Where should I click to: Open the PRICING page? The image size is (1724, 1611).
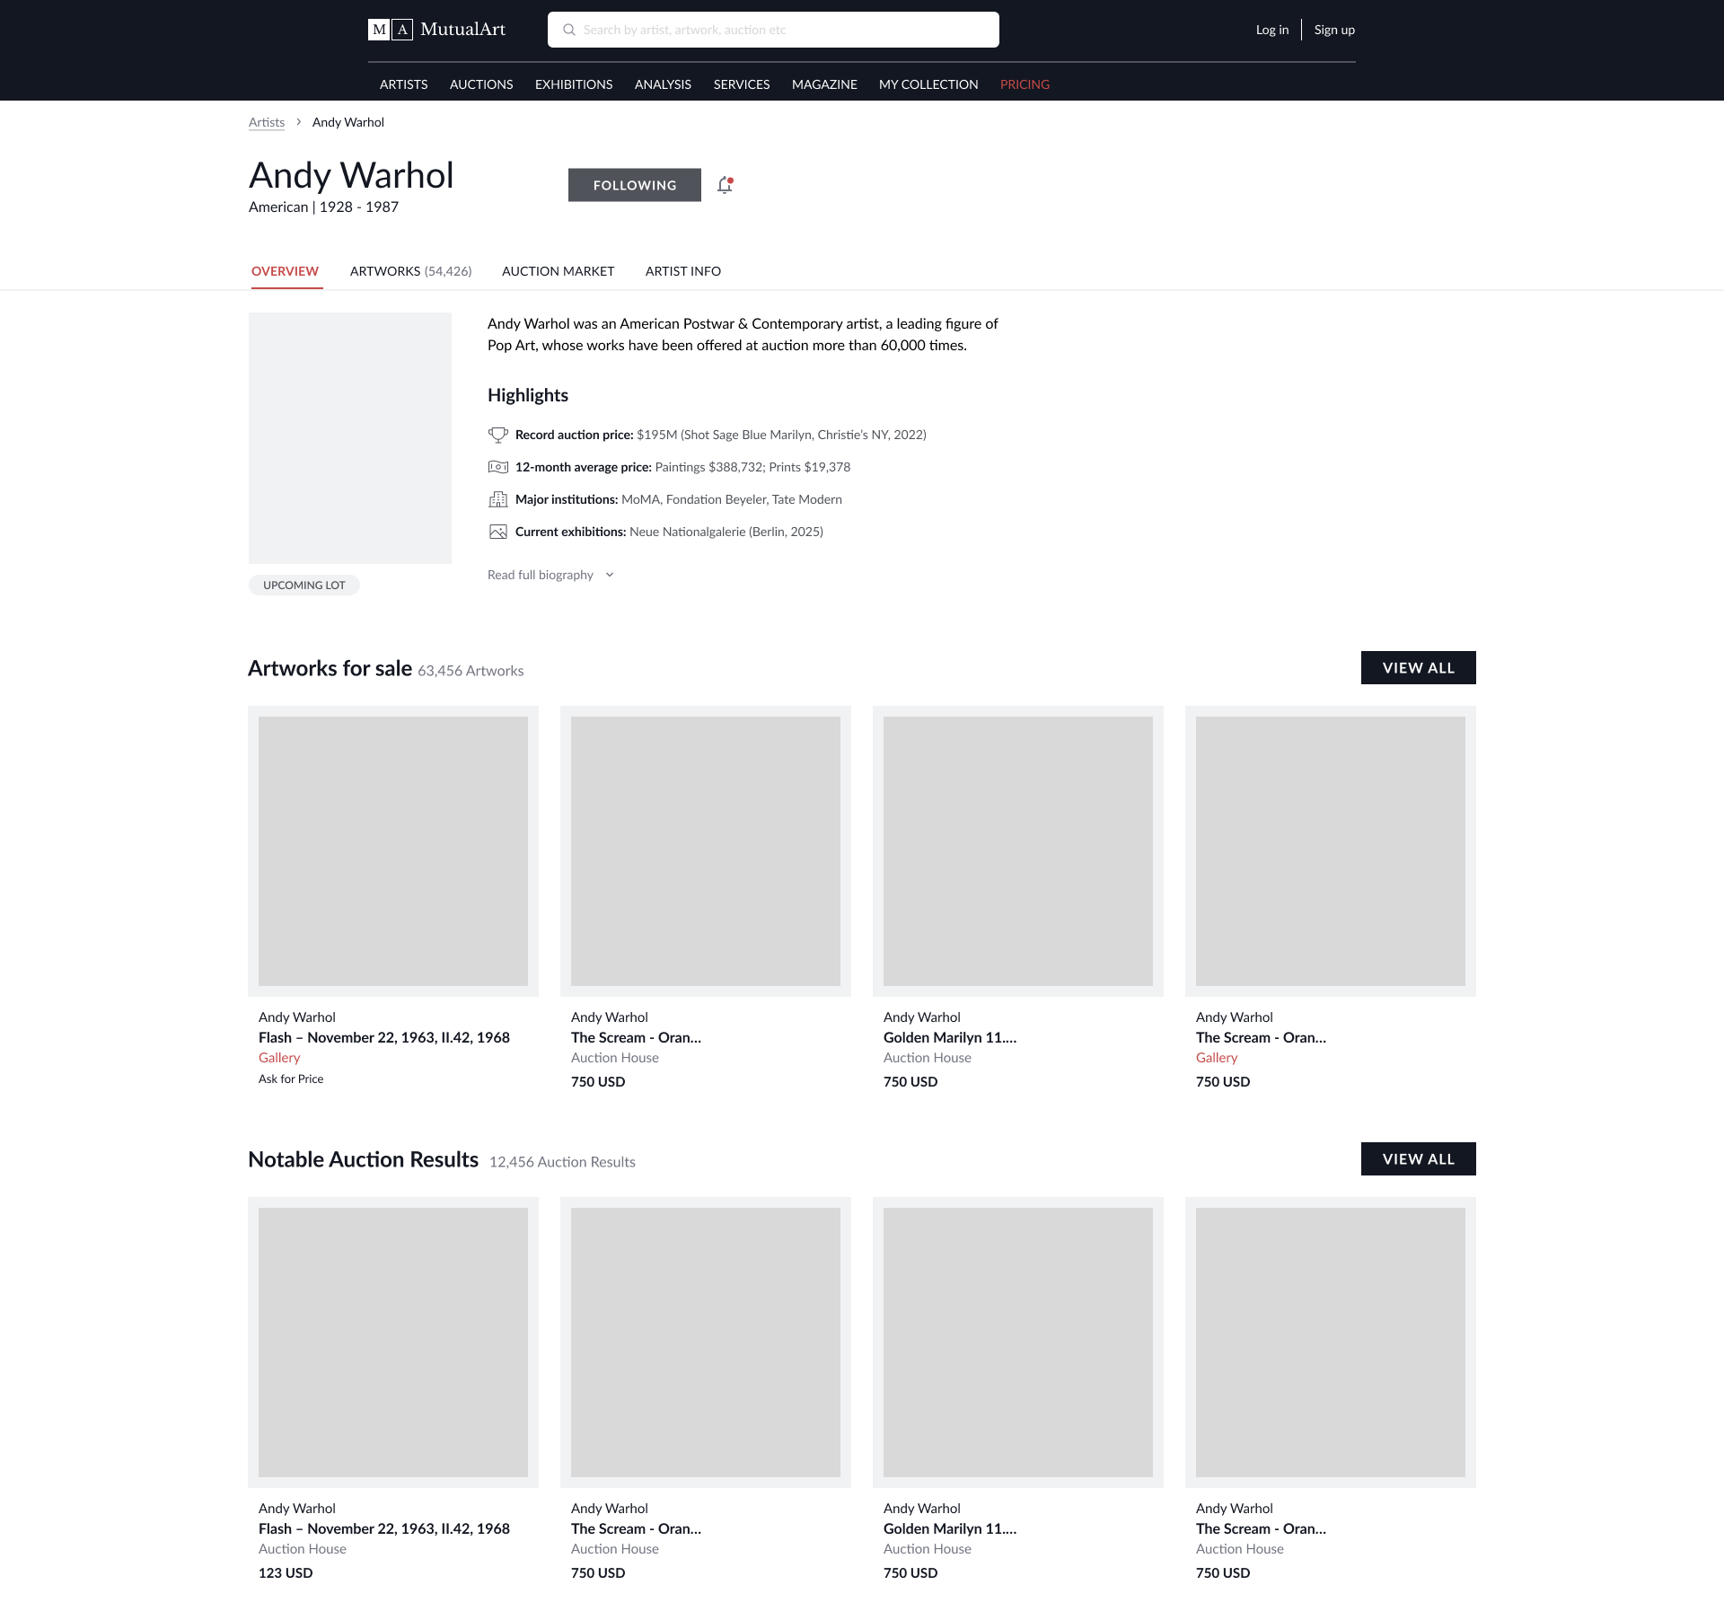click(1025, 84)
